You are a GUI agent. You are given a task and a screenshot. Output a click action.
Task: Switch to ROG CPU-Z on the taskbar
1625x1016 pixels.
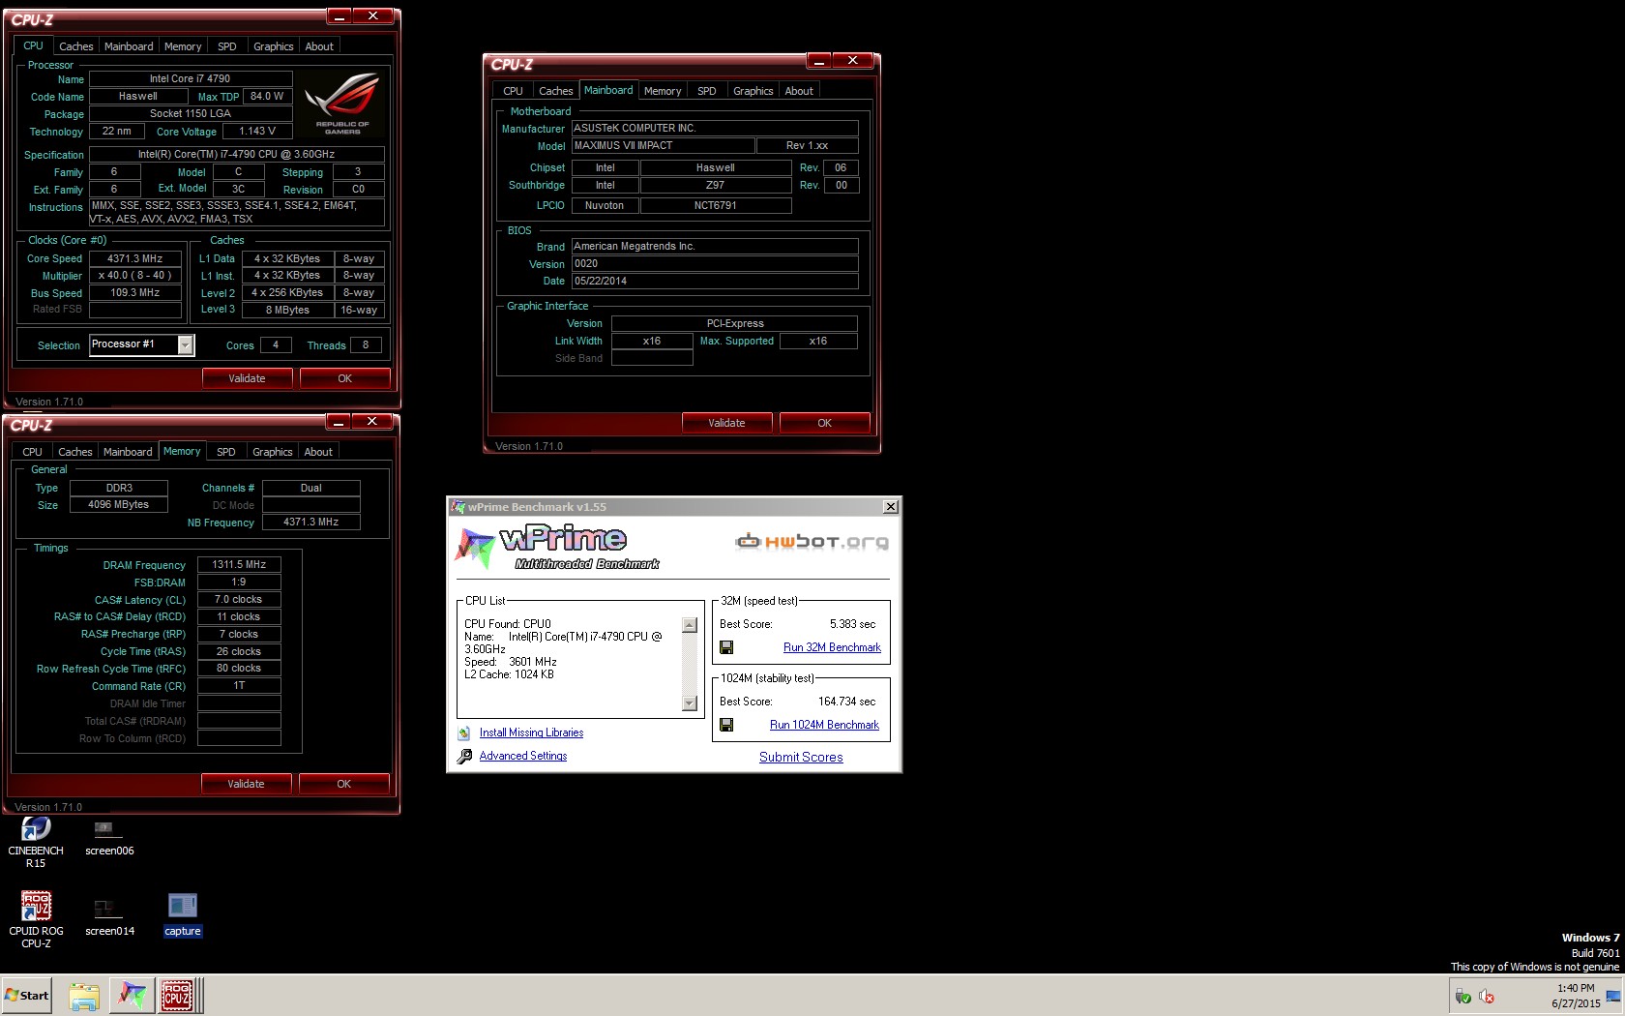coord(177,996)
